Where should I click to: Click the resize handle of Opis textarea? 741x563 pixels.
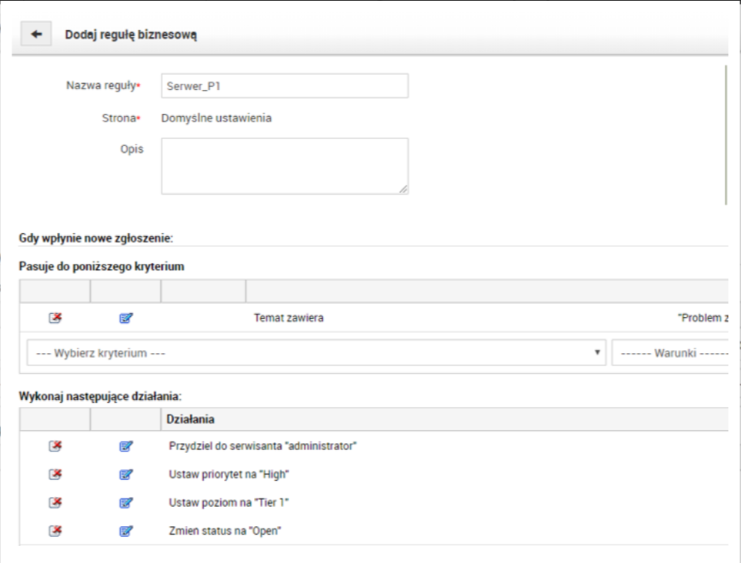[403, 189]
